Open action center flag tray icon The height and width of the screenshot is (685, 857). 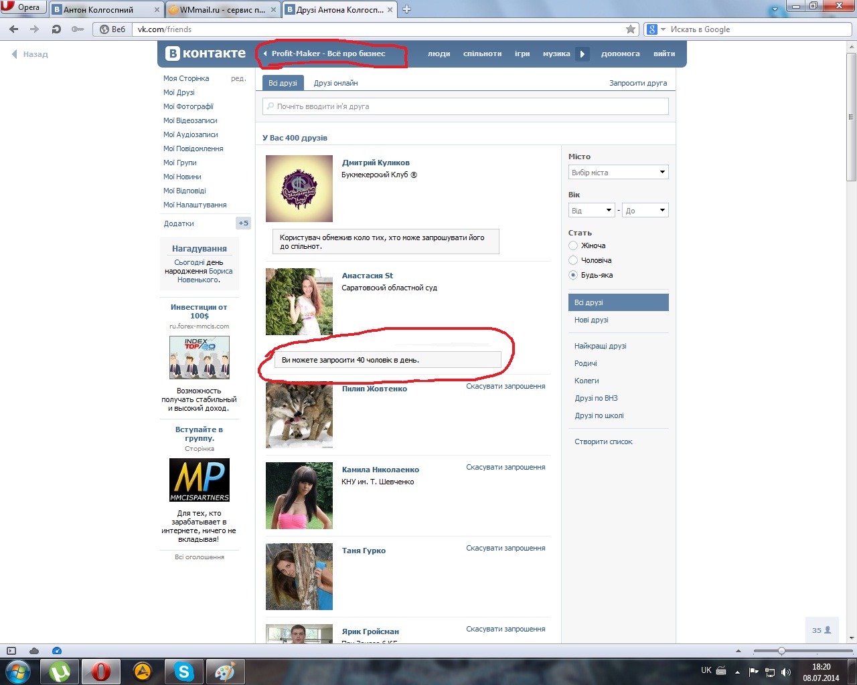754,672
